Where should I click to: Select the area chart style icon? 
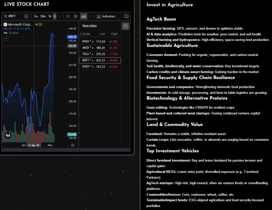84,16
